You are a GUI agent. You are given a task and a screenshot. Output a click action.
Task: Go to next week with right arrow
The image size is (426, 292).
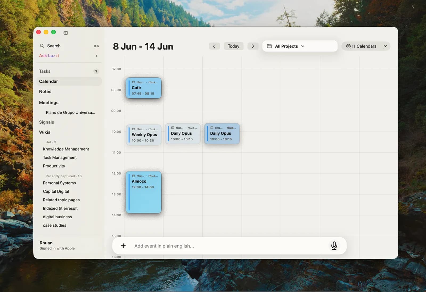pyautogui.click(x=253, y=46)
